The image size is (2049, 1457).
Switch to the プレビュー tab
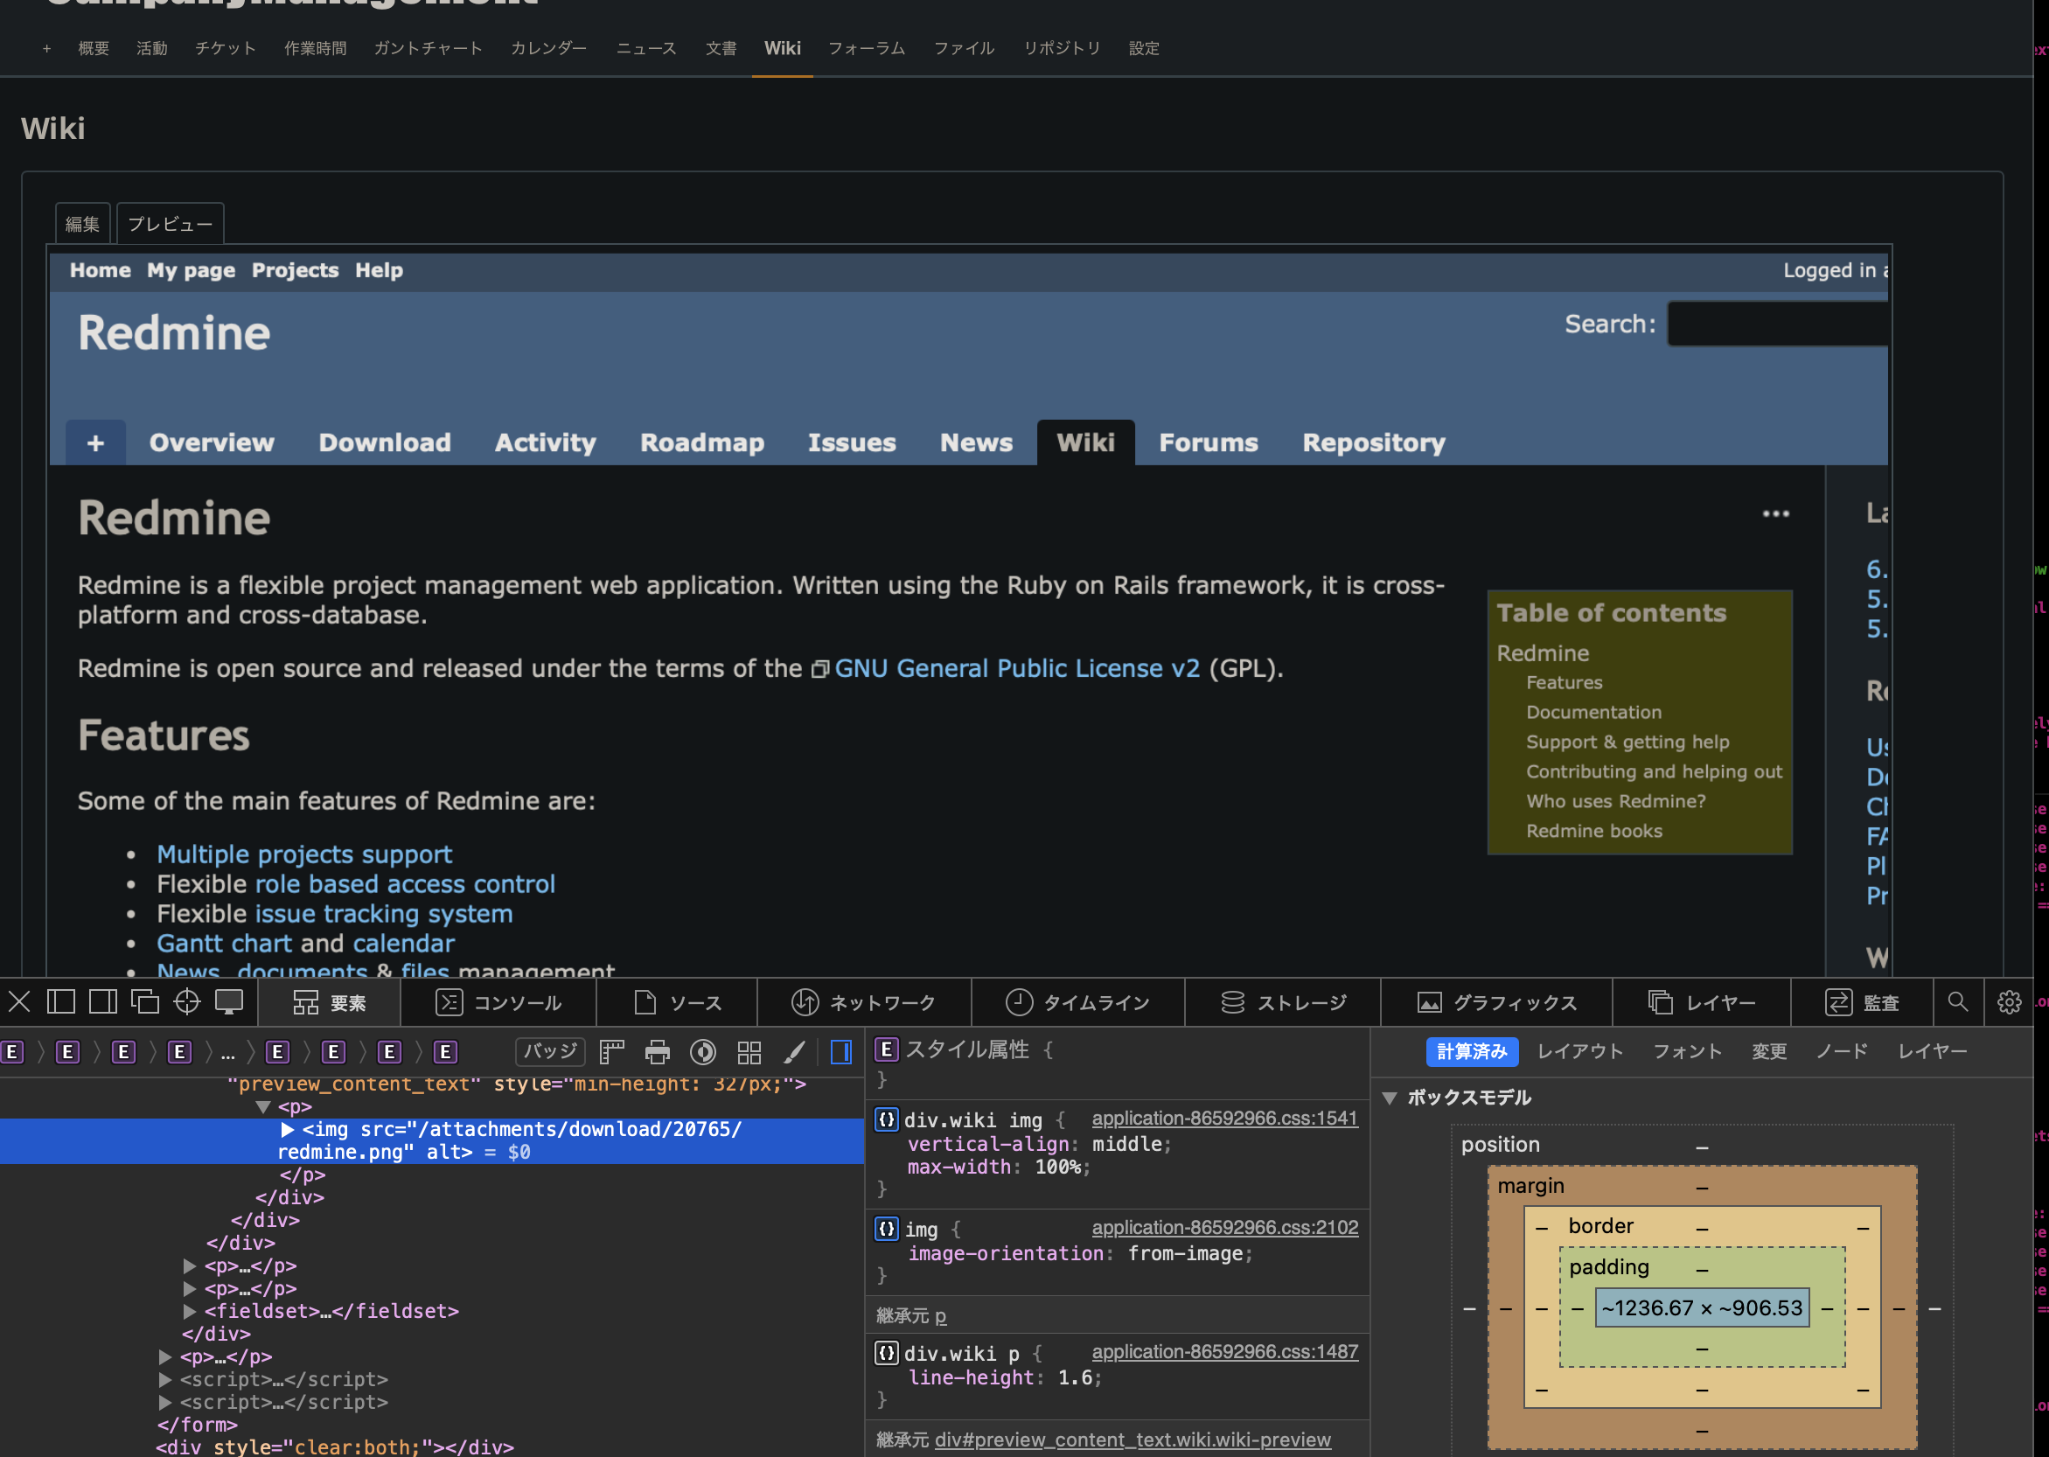click(170, 223)
